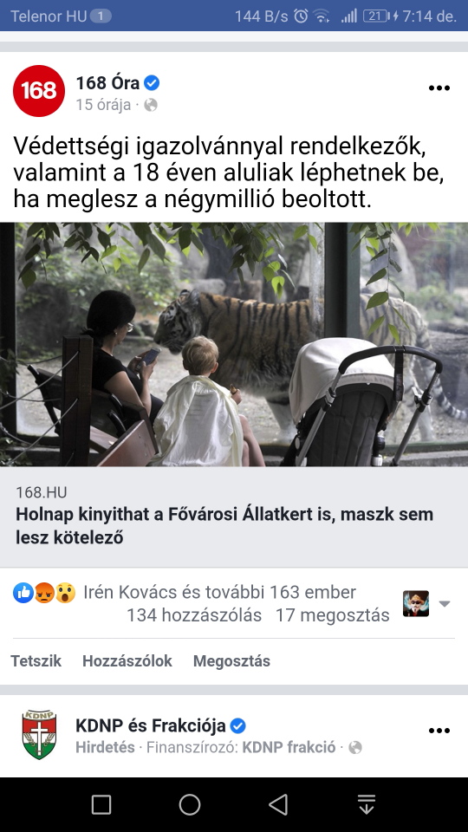Open the 168 Óra post options menu
This screenshot has height=832, width=468.
click(x=439, y=88)
